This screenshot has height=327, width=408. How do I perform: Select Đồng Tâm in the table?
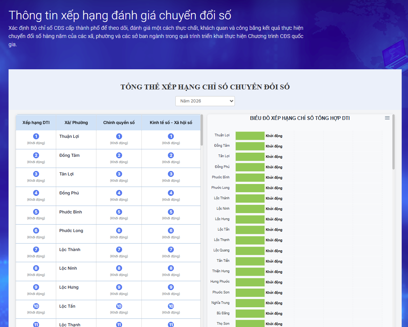point(70,155)
